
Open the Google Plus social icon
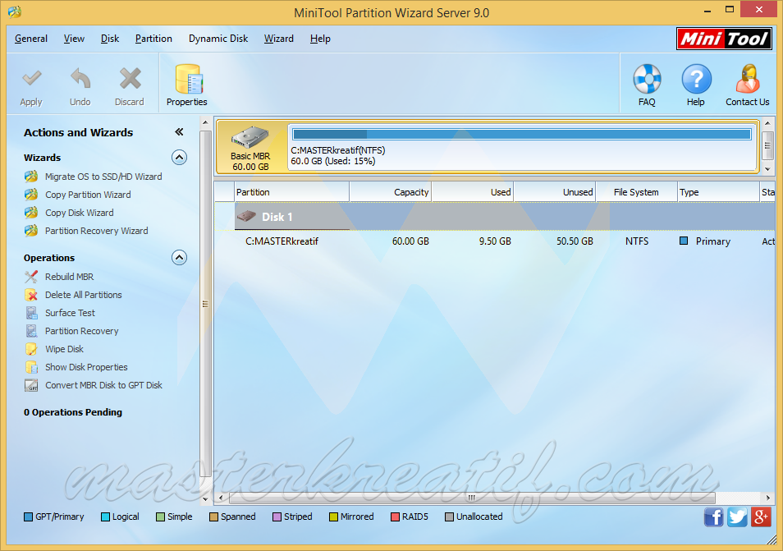[761, 517]
